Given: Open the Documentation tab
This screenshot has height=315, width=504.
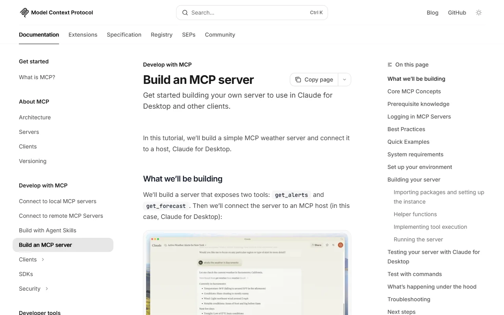Looking at the screenshot, I should click(39, 35).
